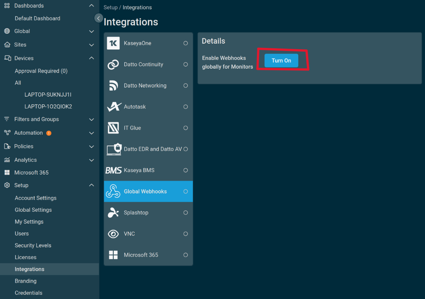425x299 pixels.
Task: Collapse the Devices section chevron
Action: 91,58
